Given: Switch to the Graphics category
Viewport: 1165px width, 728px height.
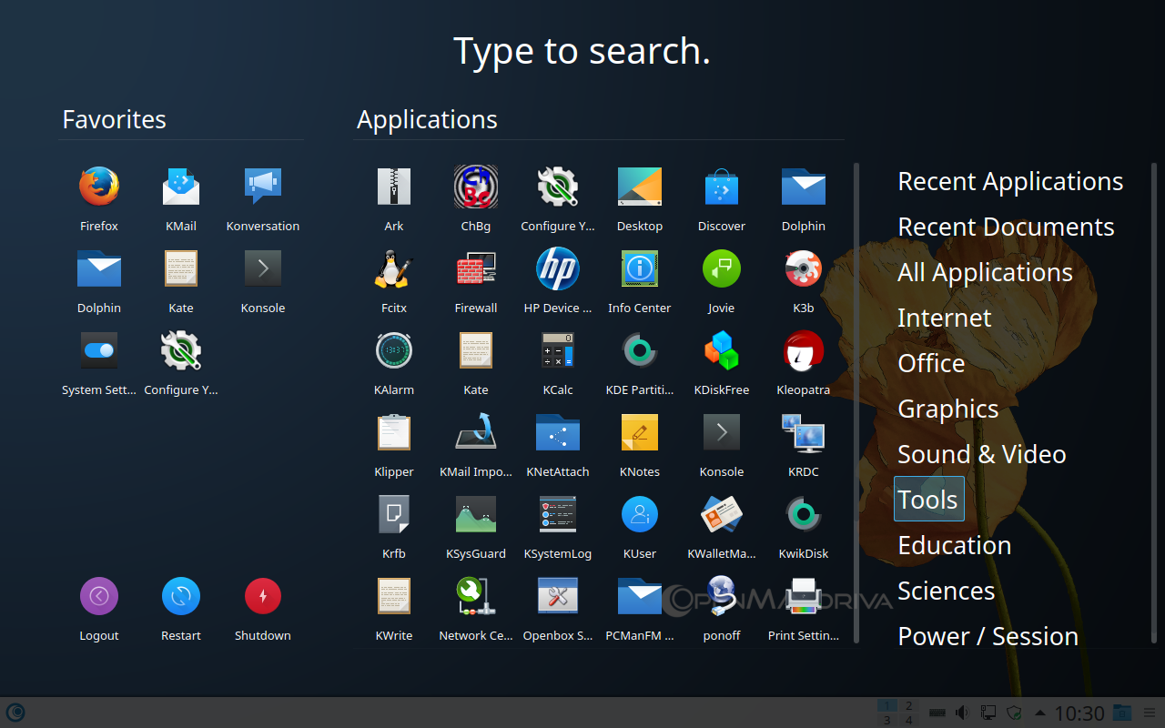Looking at the screenshot, I should click(x=947, y=409).
